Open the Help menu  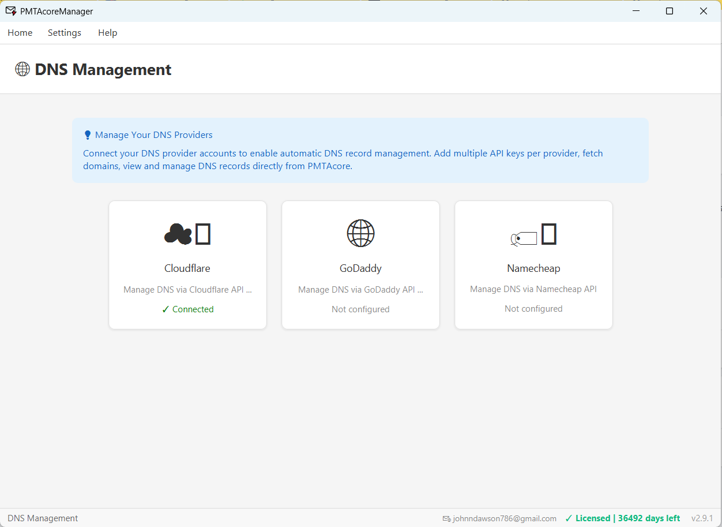(107, 33)
